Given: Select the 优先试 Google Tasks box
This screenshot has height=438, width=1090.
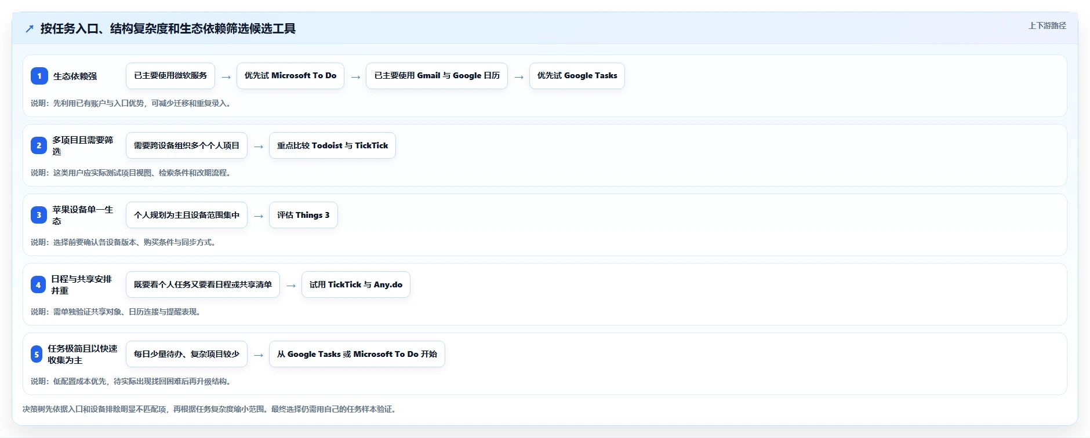Looking at the screenshot, I should tap(577, 76).
